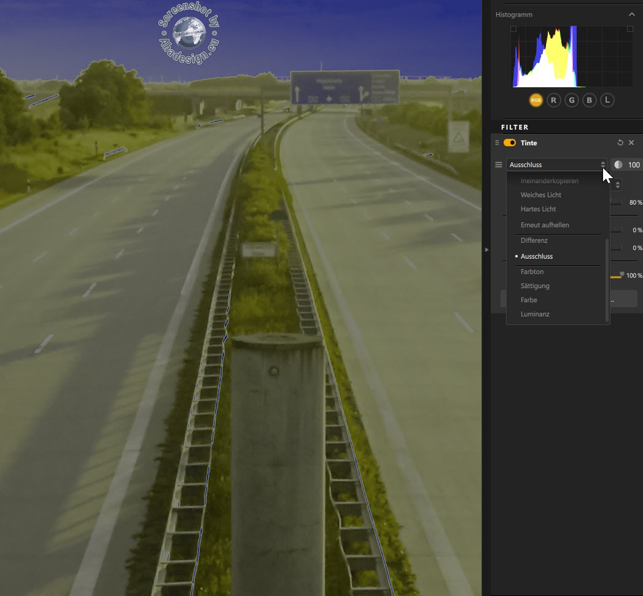Collapse the Histogramm panel
The image size is (643, 596).
(631, 14)
